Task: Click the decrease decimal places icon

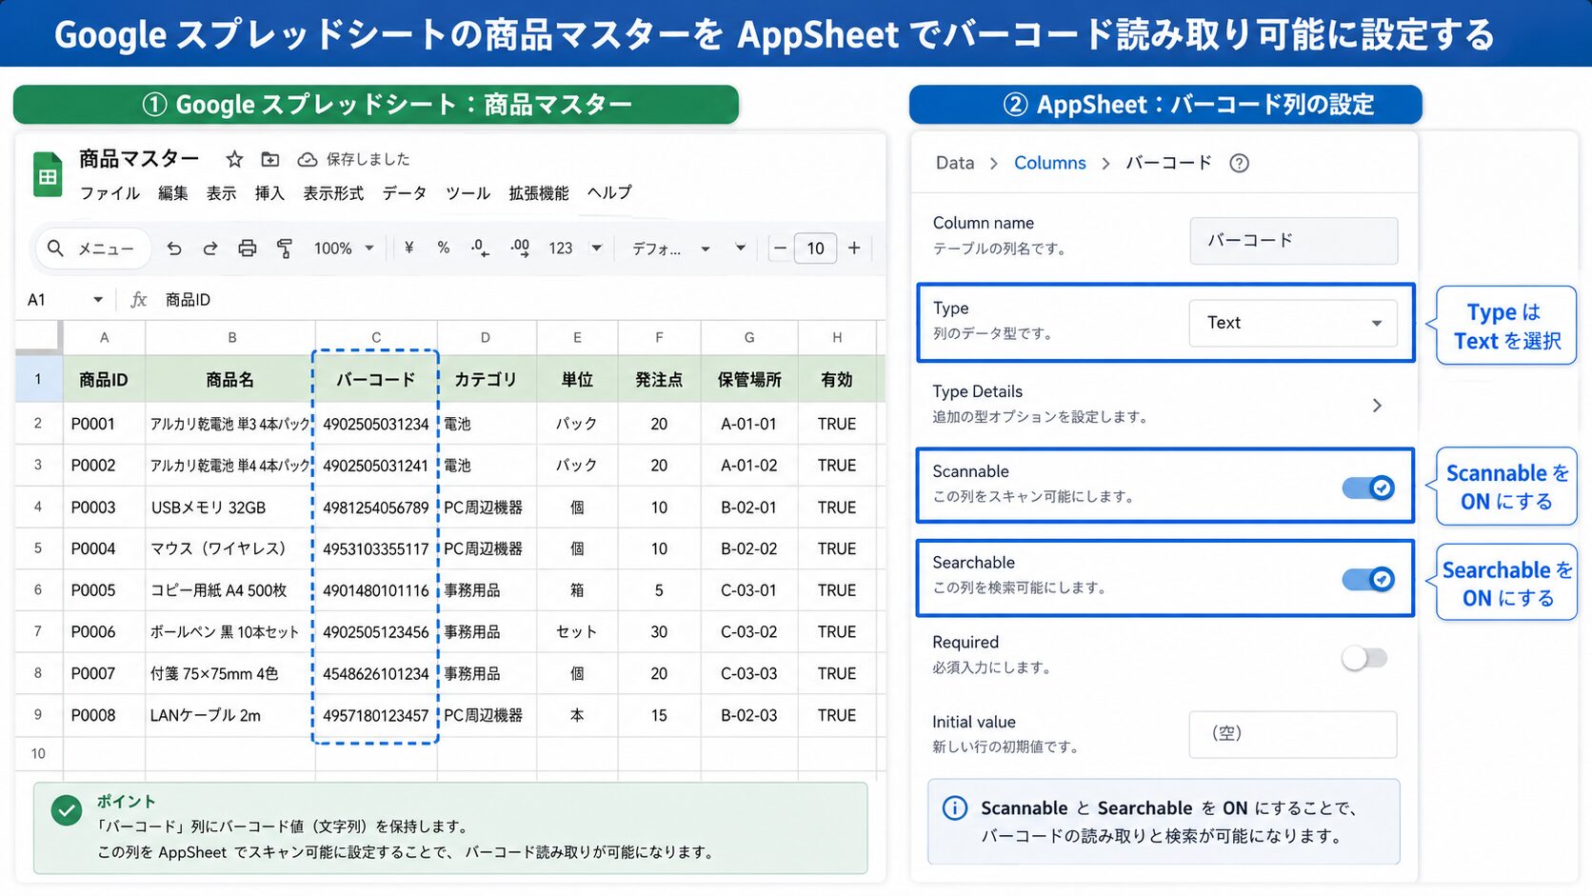Action: tap(480, 248)
